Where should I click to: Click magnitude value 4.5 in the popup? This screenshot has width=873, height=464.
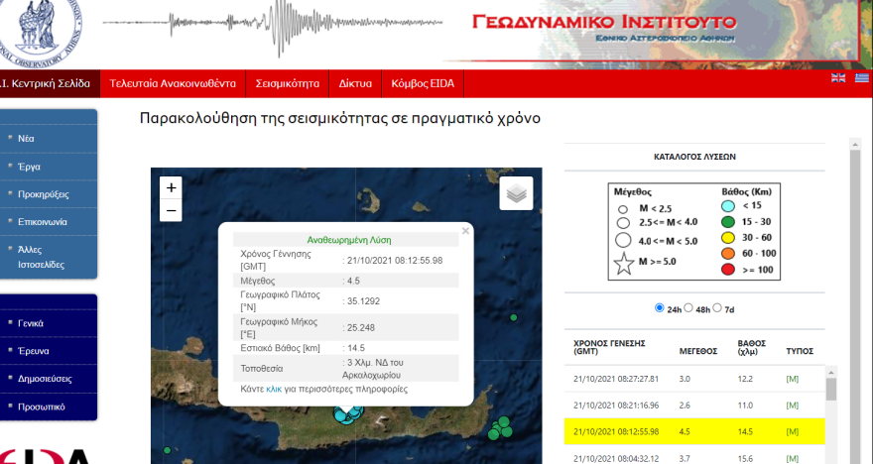353,281
